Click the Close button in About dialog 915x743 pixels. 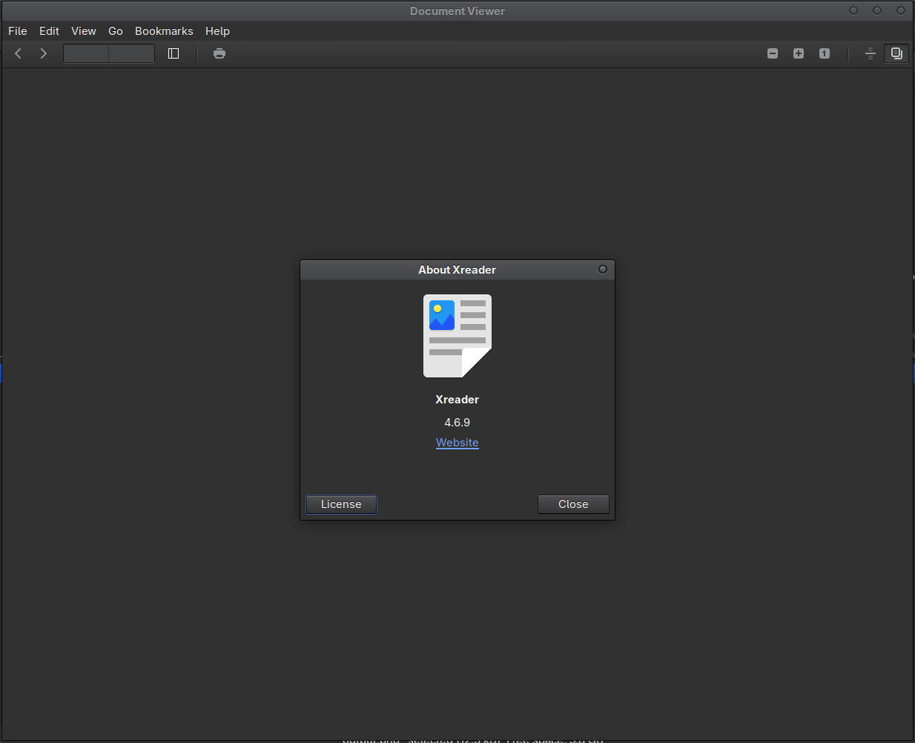pyautogui.click(x=573, y=504)
